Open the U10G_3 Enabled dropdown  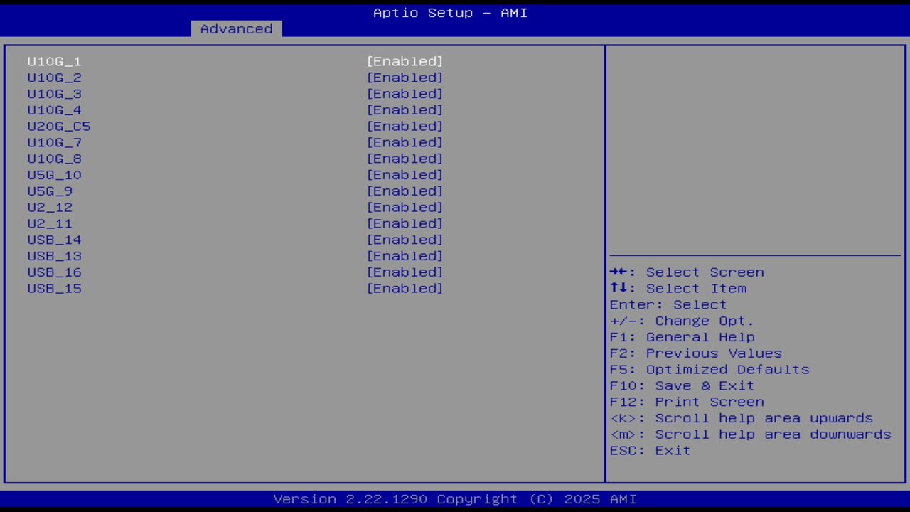(405, 93)
